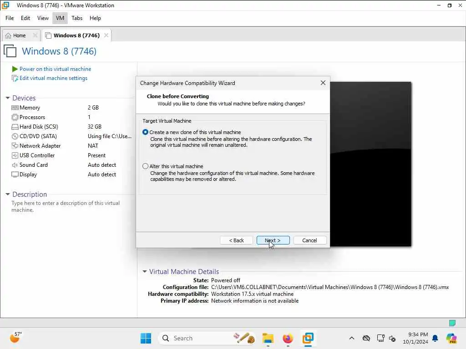Click the USB Controller icon
Image resolution: width=466 pixels, height=349 pixels.
[x=15, y=155]
